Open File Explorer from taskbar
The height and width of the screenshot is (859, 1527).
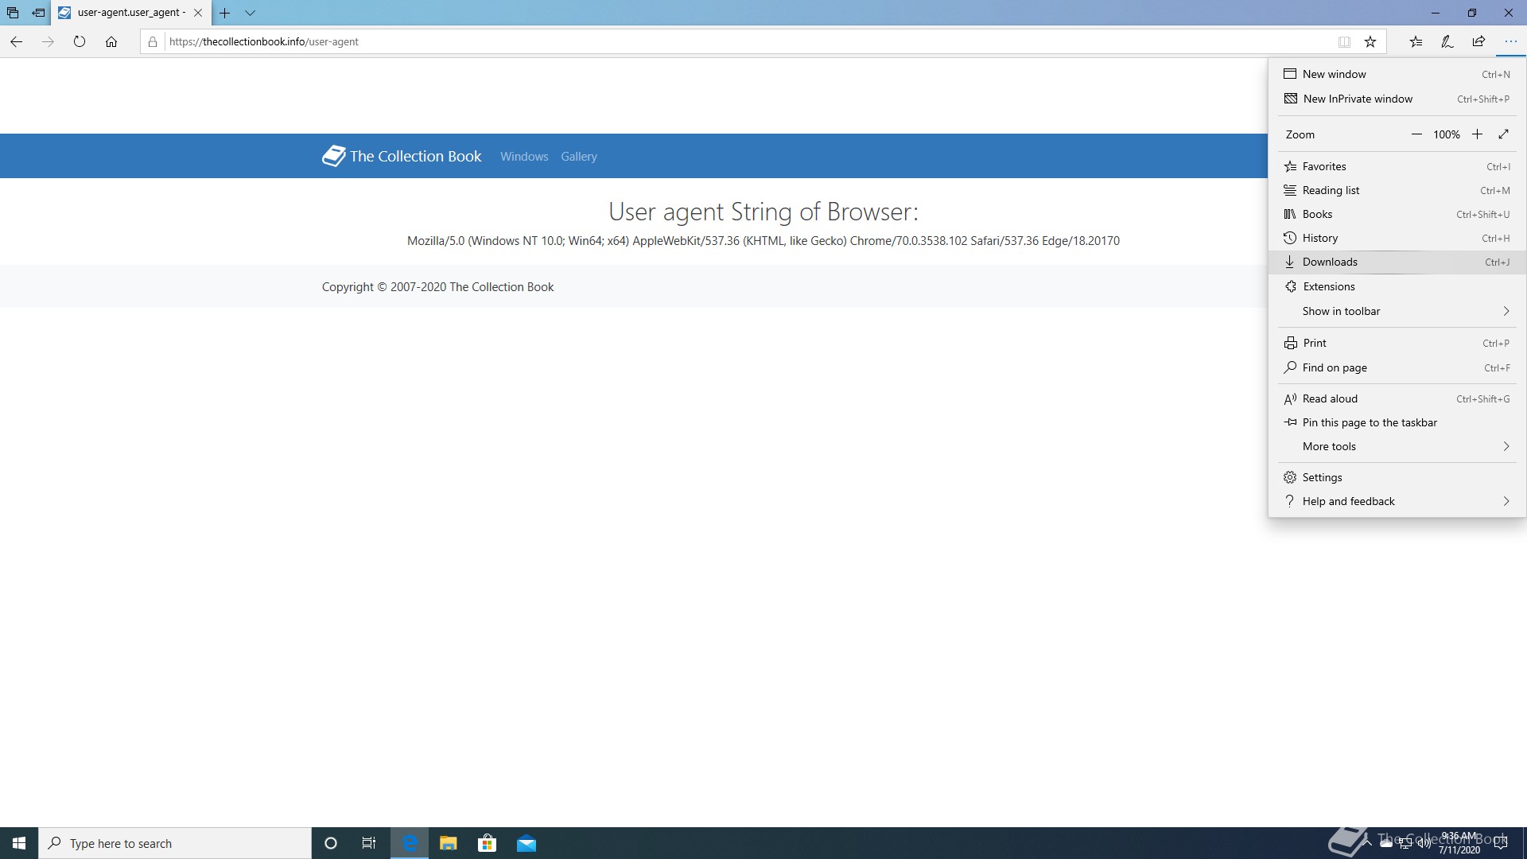(449, 843)
